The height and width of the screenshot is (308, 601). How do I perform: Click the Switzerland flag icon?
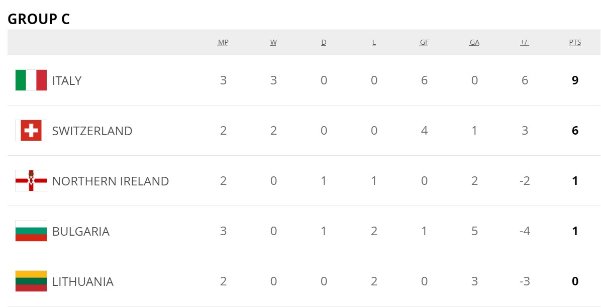(x=31, y=131)
